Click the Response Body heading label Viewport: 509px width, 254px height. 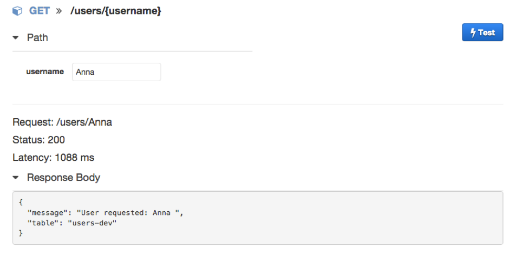pyautogui.click(x=63, y=178)
